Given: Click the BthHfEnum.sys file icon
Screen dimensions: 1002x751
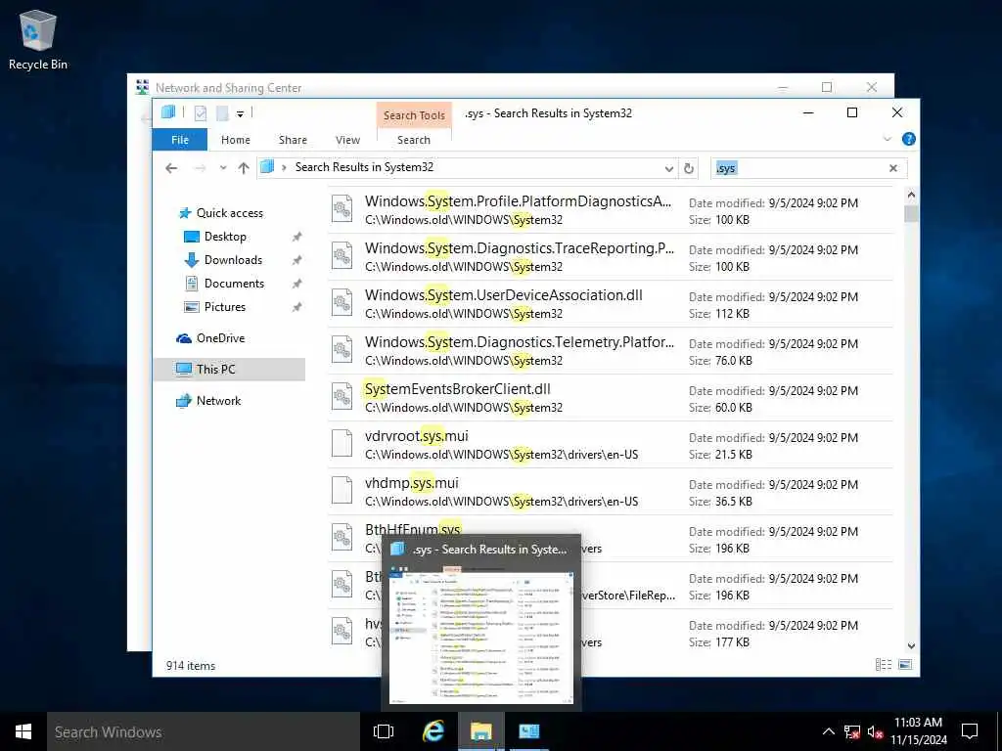Looking at the screenshot, I should (x=342, y=538).
